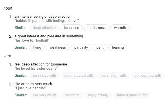
Task: Choose the 'bent' synonym chip
Action: [x=100, y=47]
